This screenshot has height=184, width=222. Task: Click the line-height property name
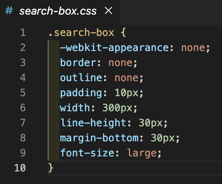tap(93, 123)
